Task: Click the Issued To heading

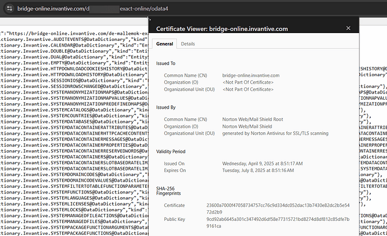Action: pos(165,63)
